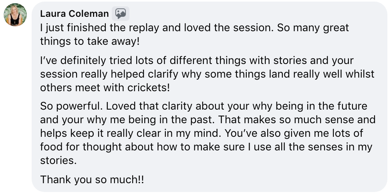
Task: Click the phrase "food for thought"
Action: (81, 147)
